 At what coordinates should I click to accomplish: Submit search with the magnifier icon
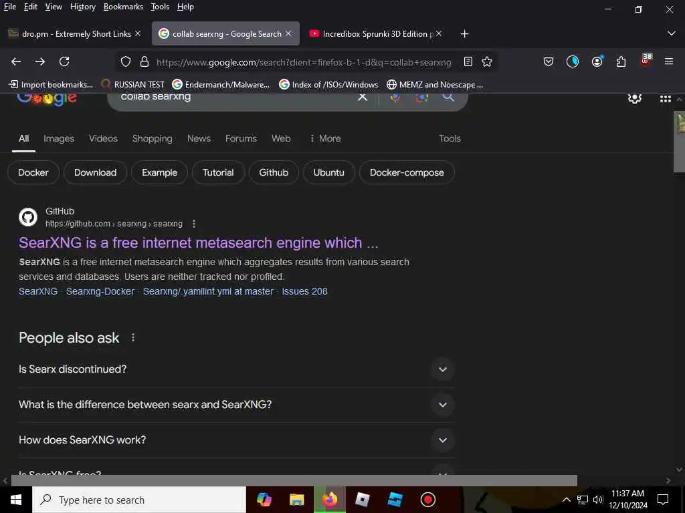click(448, 98)
